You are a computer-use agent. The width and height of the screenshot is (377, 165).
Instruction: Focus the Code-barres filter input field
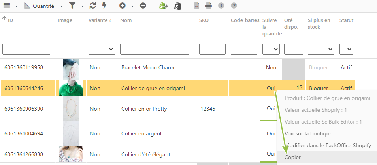[244, 49]
